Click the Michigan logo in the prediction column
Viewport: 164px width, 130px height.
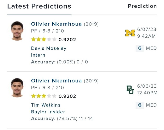(130, 33)
